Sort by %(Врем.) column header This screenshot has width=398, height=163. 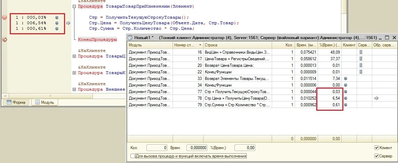point(329,45)
